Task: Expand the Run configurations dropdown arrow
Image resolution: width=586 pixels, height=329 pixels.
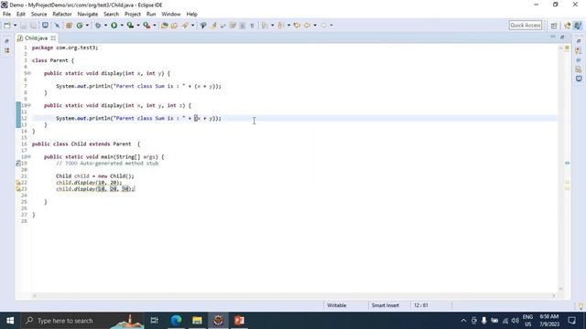Action: point(122,26)
